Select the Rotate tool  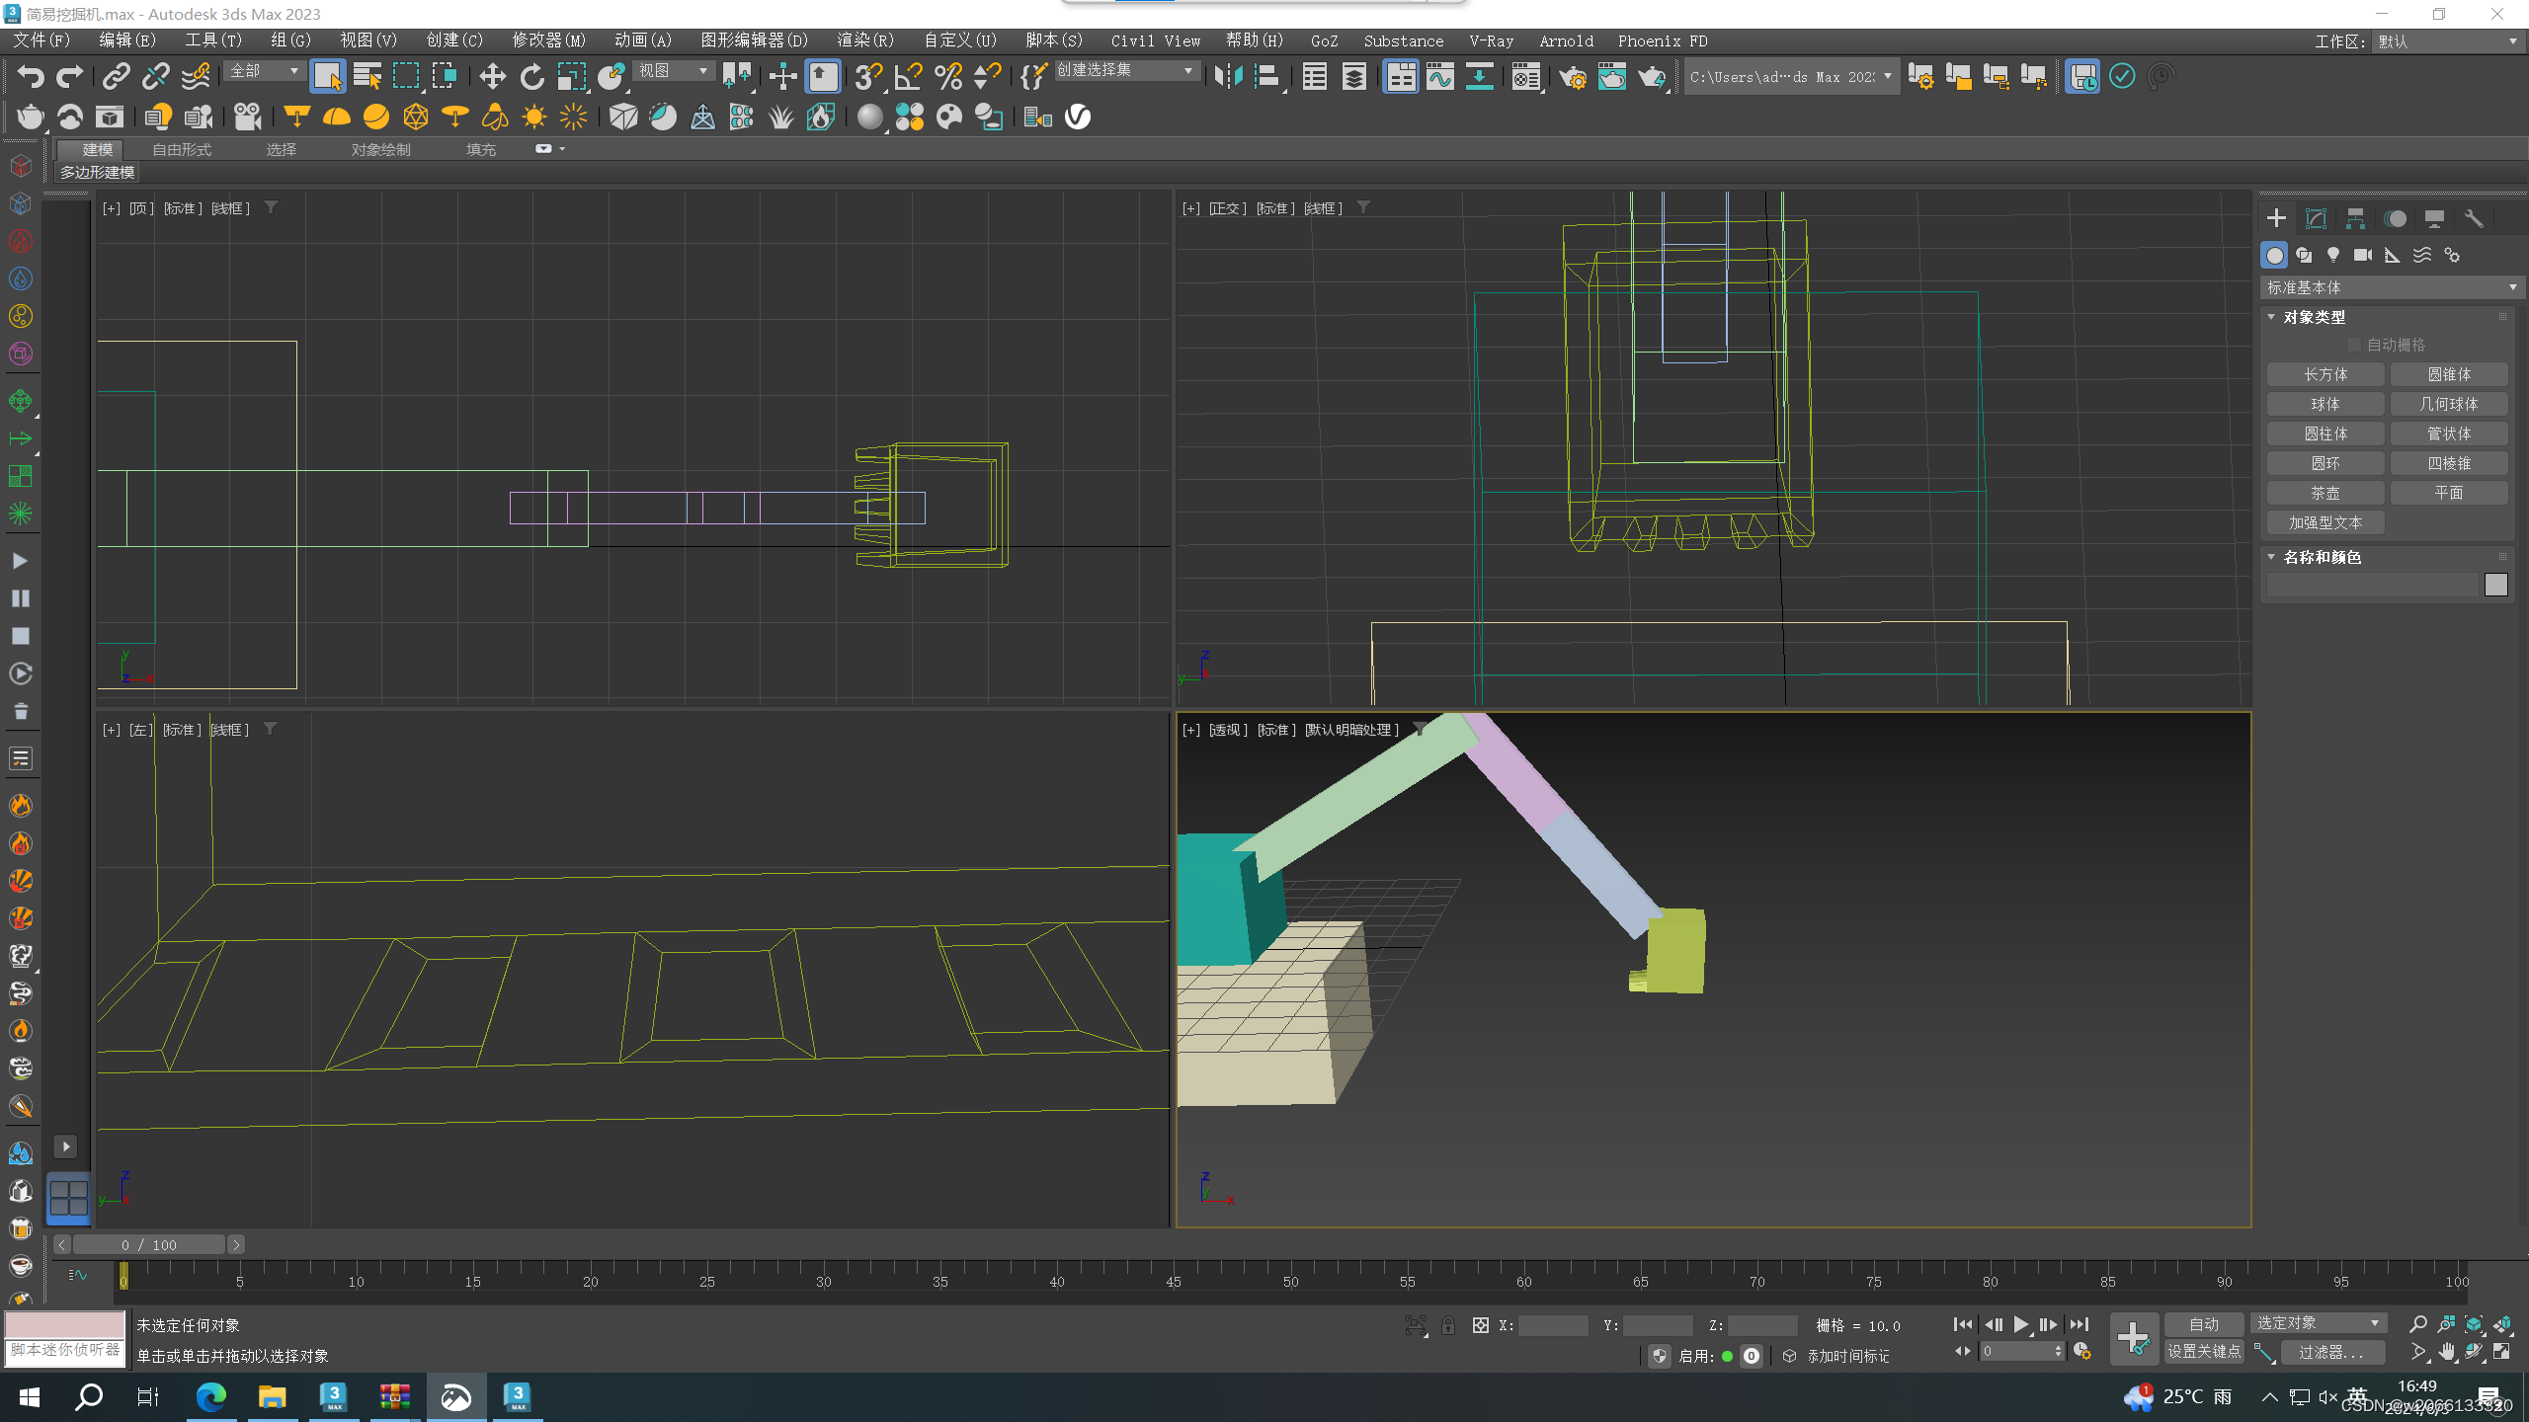click(x=531, y=77)
